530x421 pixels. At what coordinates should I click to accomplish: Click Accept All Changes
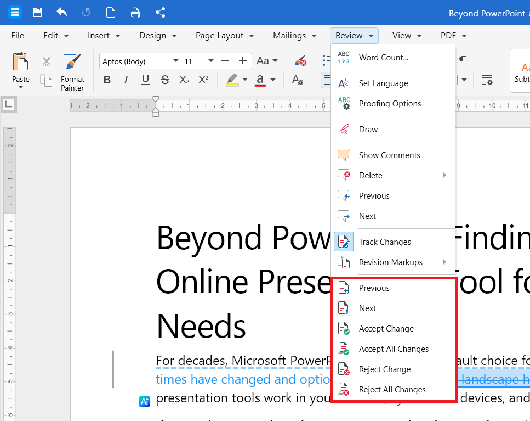tap(393, 349)
